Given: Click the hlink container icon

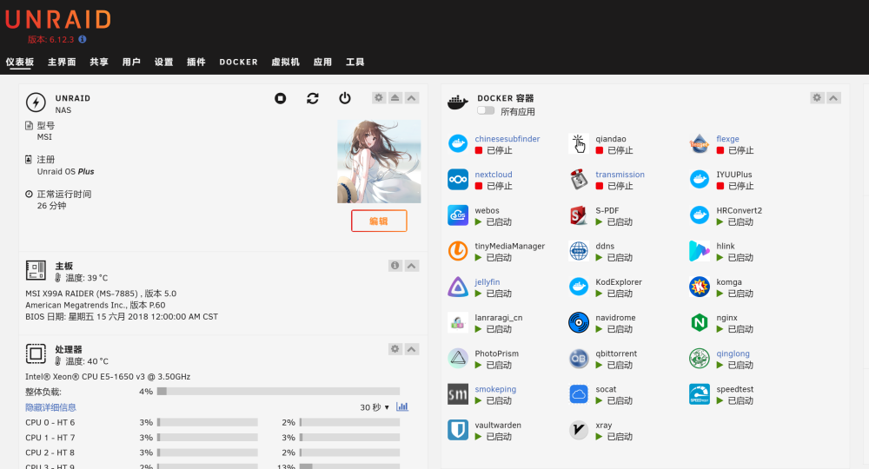Looking at the screenshot, I should [x=700, y=251].
